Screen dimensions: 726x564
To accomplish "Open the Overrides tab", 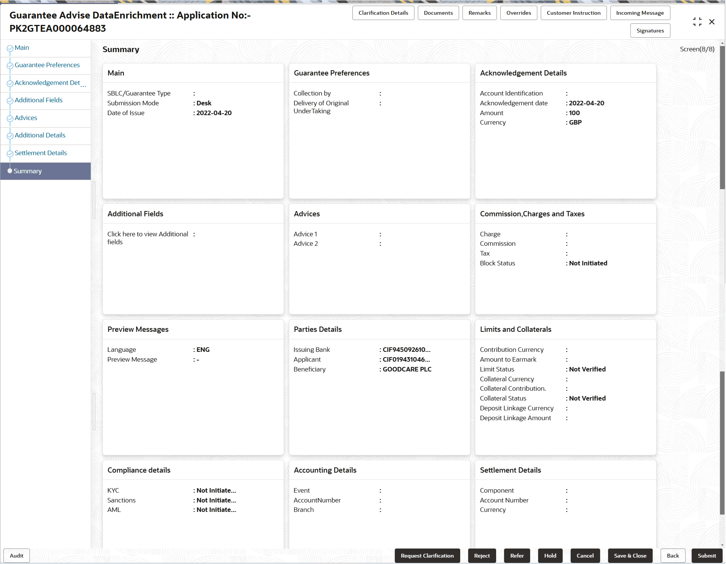I will (518, 13).
